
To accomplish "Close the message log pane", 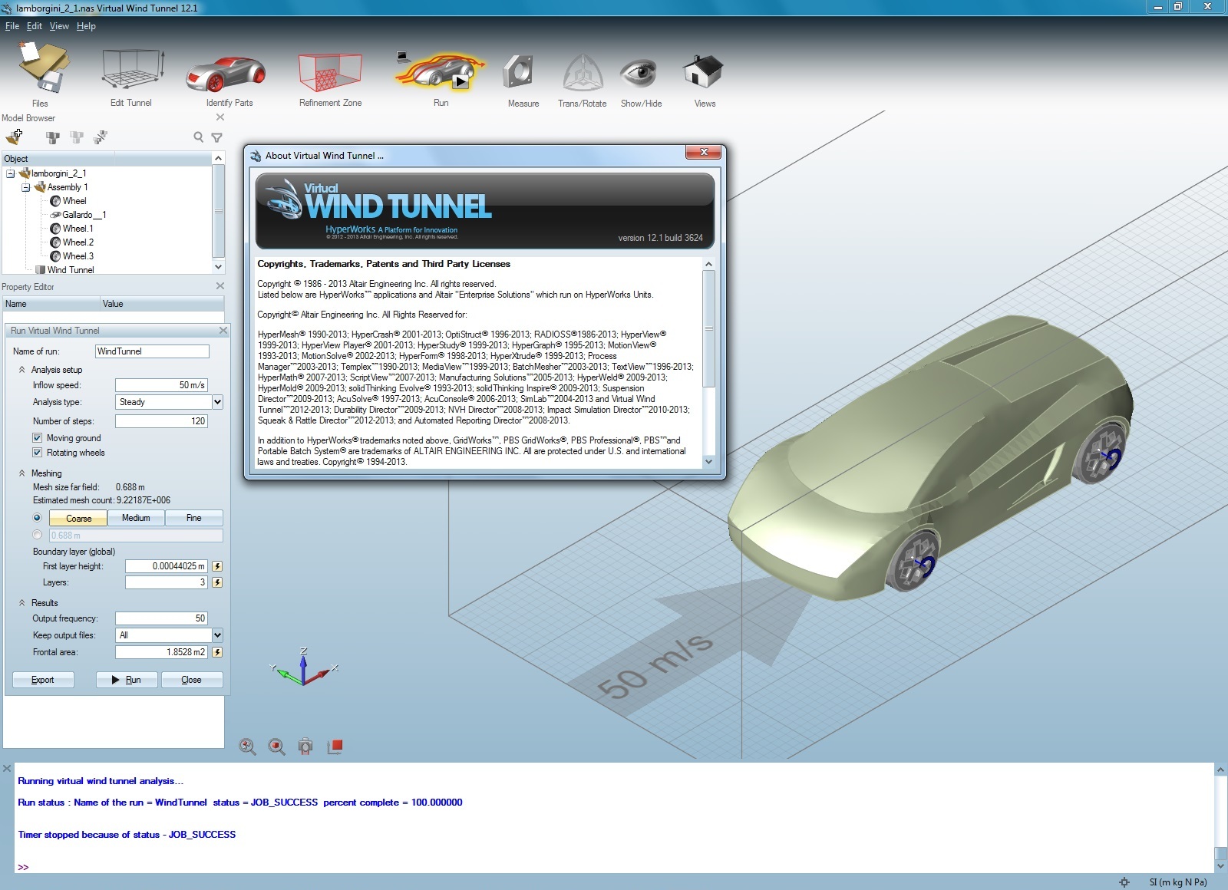I will 7,768.
